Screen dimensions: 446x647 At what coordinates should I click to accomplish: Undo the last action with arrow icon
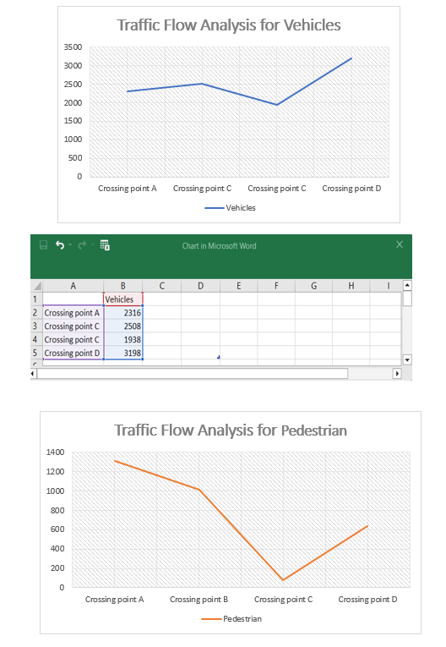pos(60,245)
